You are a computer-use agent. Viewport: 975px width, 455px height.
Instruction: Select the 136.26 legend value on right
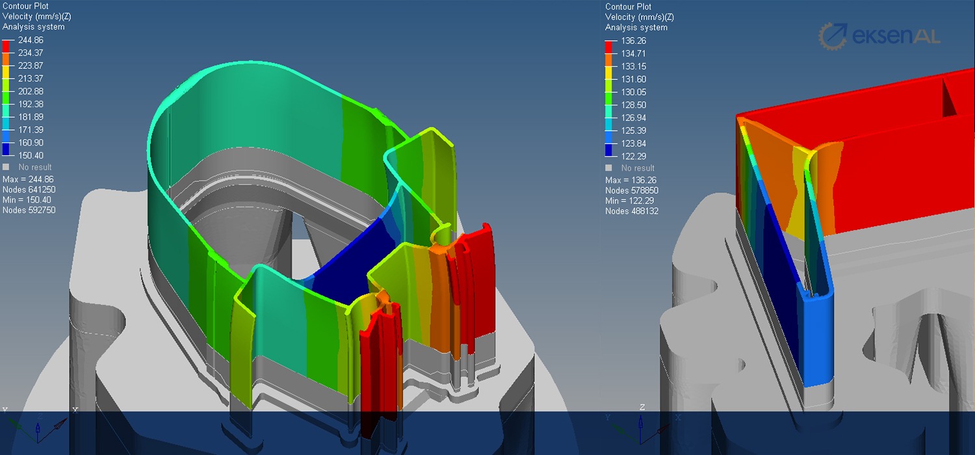tap(633, 41)
